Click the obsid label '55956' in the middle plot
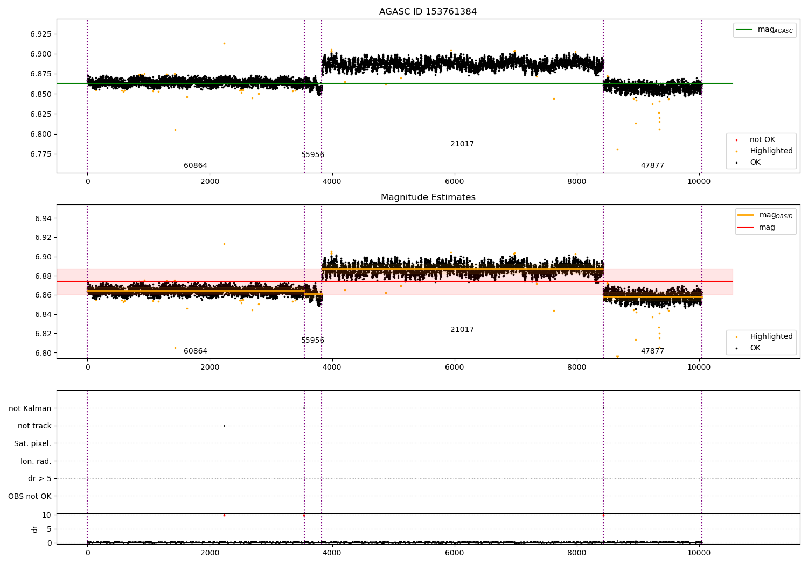This screenshot has width=808, height=565. click(x=312, y=341)
